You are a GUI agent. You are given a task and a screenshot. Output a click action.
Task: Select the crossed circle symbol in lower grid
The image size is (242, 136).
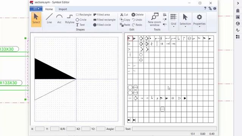tap(162, 109)
